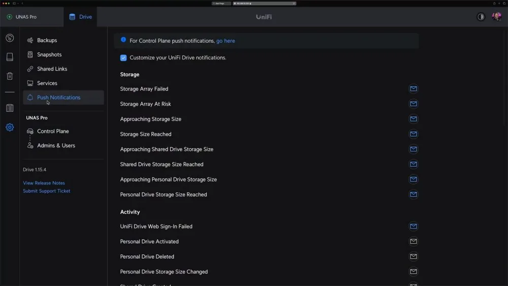508x286 pixels.
Task: Open Shared Links settings page
Action: point(63,69)
